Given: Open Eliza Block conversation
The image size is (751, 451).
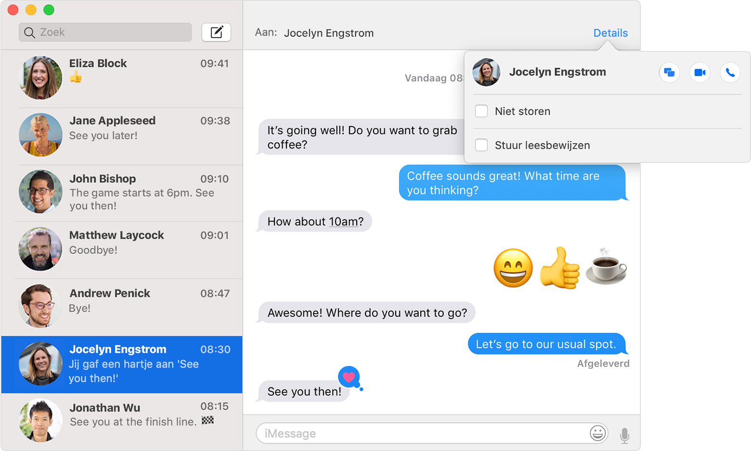Looking at the screenshot, I should tap(122, 78).
